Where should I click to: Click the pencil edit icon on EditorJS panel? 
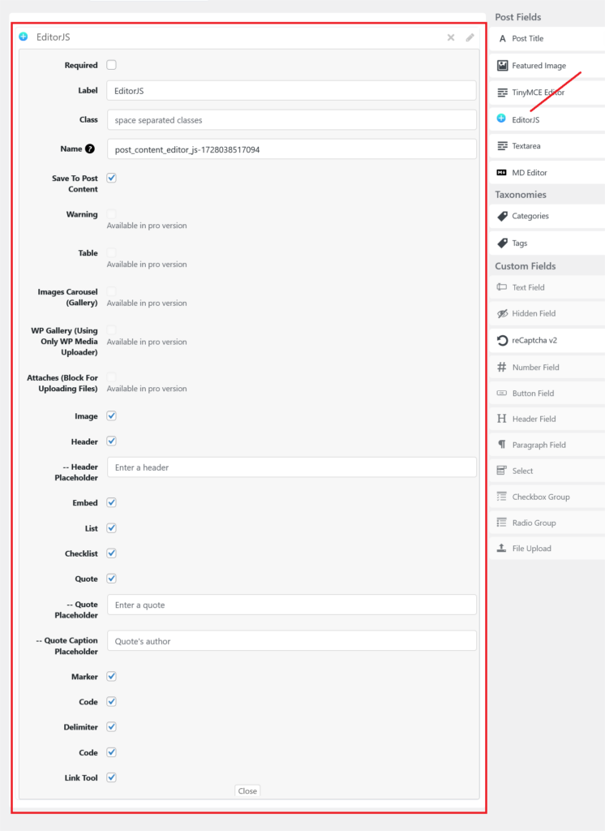[470, 37]
